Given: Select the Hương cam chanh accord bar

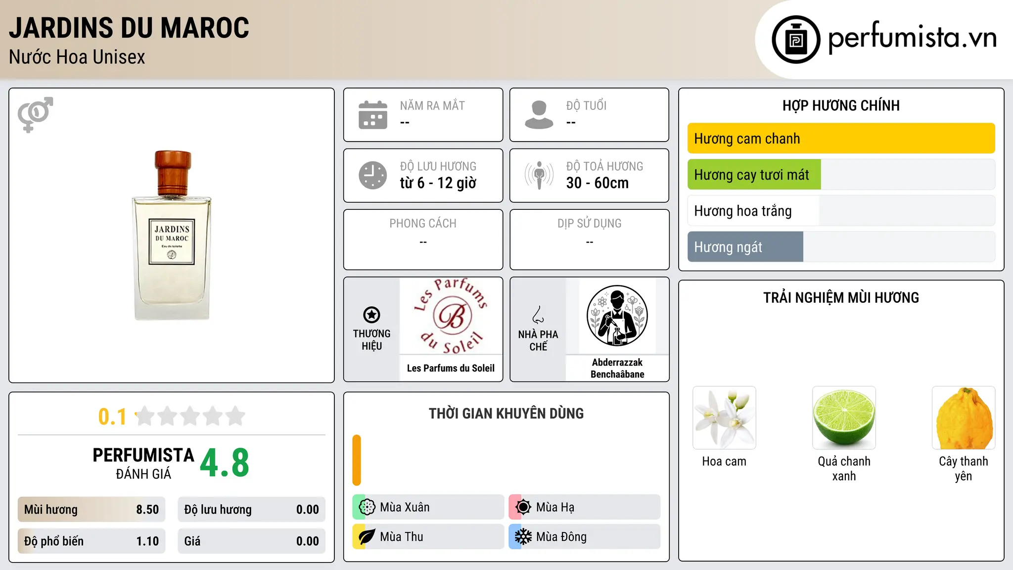Looking at the screenshot, I should point(841,139).
